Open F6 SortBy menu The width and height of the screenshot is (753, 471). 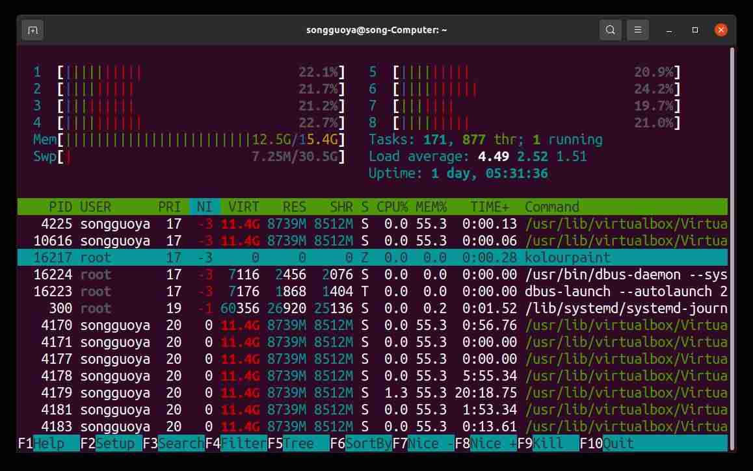pyautogui.click(x=361, y=444)
